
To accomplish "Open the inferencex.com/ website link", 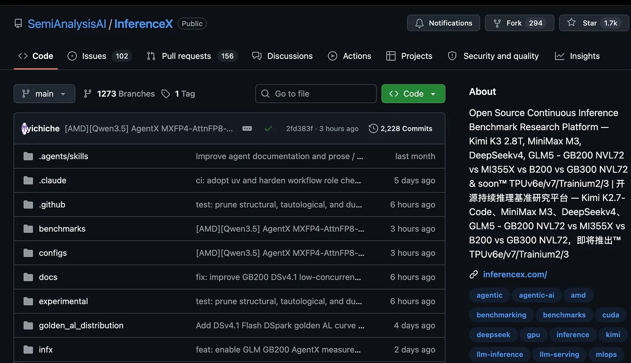I will [515, 274].
